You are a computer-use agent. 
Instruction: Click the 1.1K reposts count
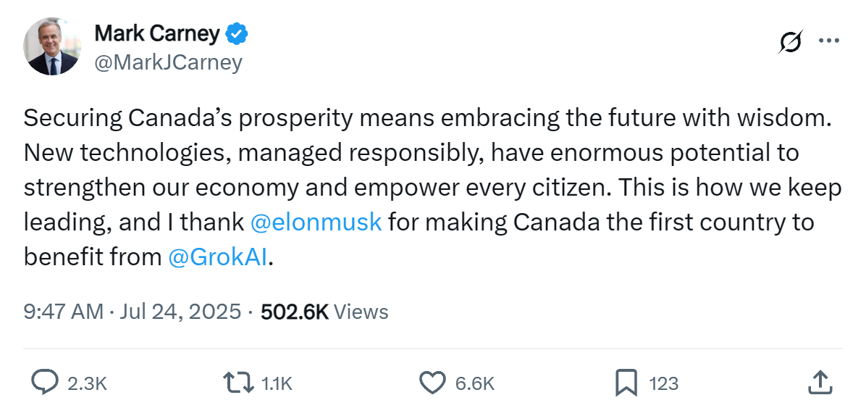[276, 383]
